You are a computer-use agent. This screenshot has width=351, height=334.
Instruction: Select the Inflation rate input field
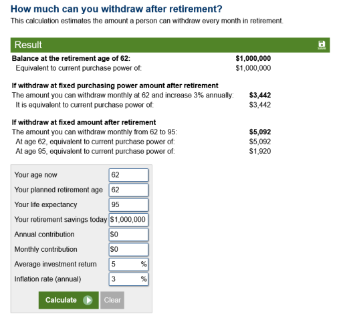coord(128,279)
